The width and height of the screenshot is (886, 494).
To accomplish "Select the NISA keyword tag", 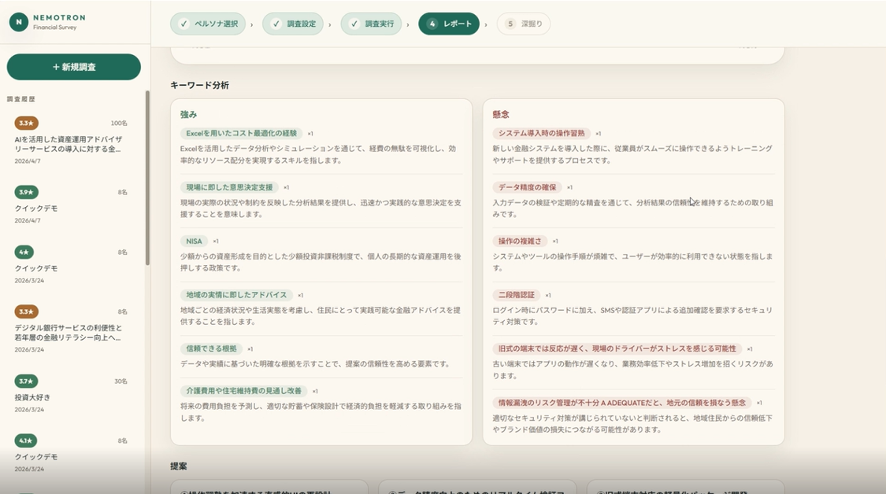I will tap(194, 241).
